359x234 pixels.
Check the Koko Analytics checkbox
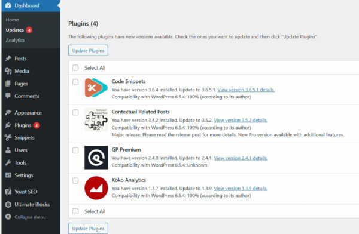click(75, 181)
